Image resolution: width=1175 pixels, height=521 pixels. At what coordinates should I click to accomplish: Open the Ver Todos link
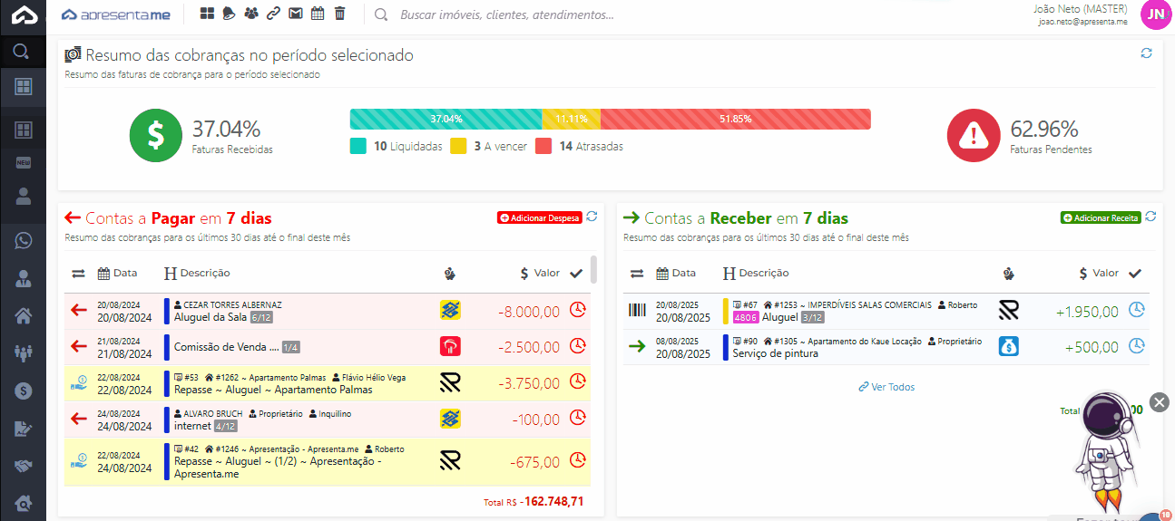pos(886,387)
